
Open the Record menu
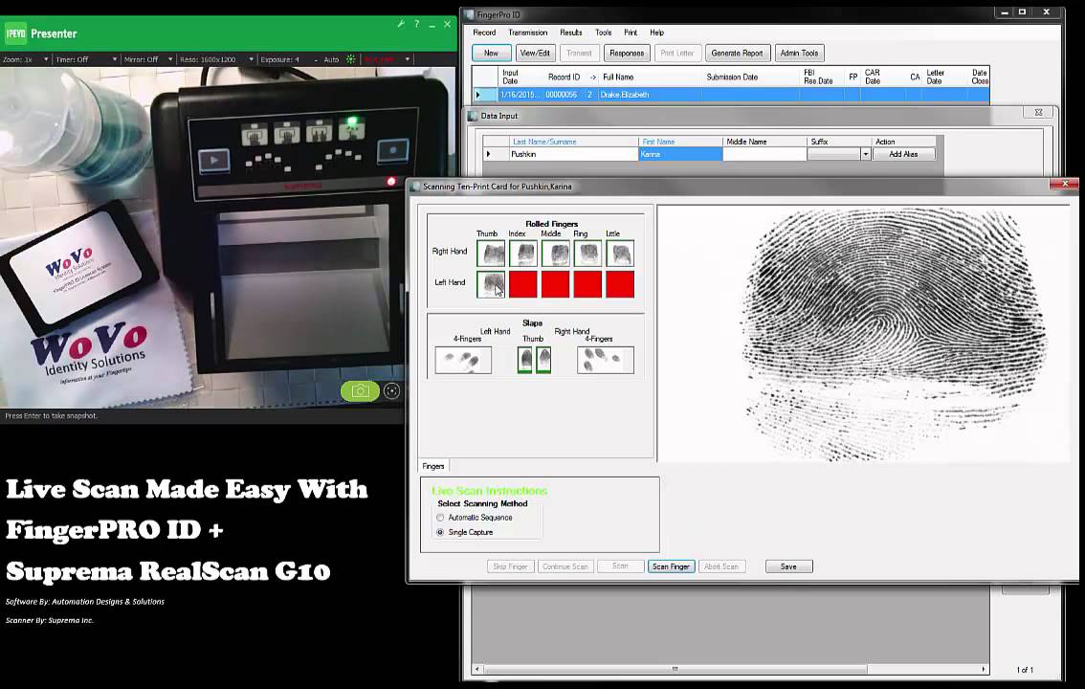484,33
